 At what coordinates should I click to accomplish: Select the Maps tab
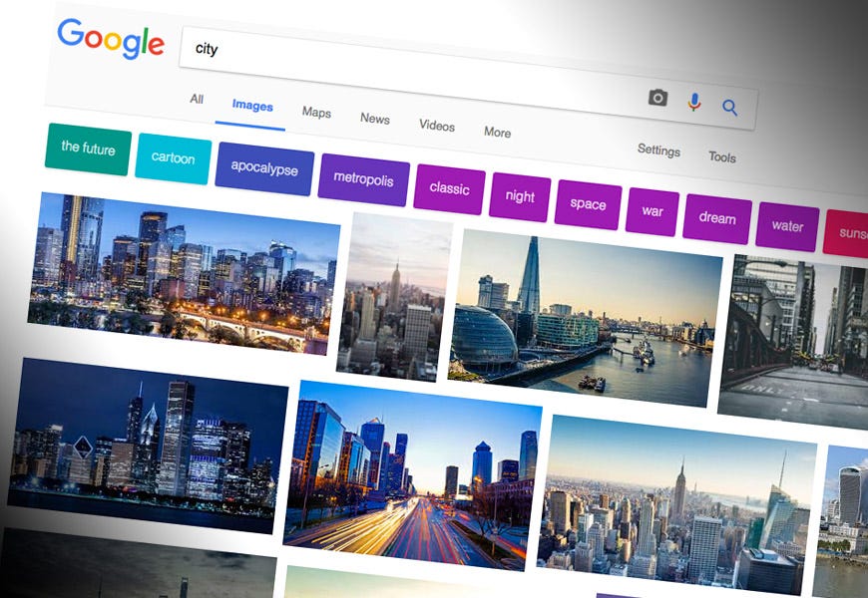point(316,112)
